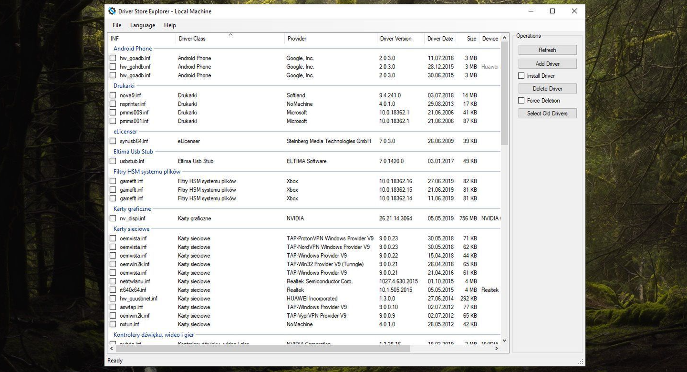Image resolution: width=687 pixels, height=372 pixels.
Task: Check the nv_dispi.inf driver checkbox
Action: (113, 218)
